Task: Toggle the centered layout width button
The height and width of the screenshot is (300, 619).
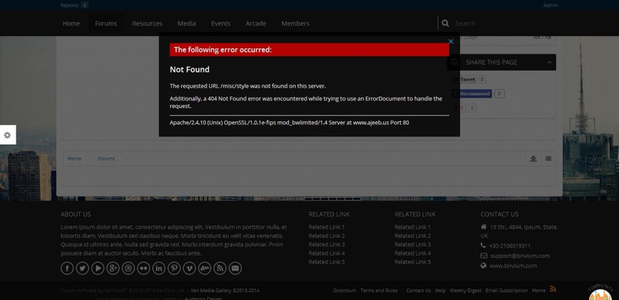Action: tap(533, 159)
